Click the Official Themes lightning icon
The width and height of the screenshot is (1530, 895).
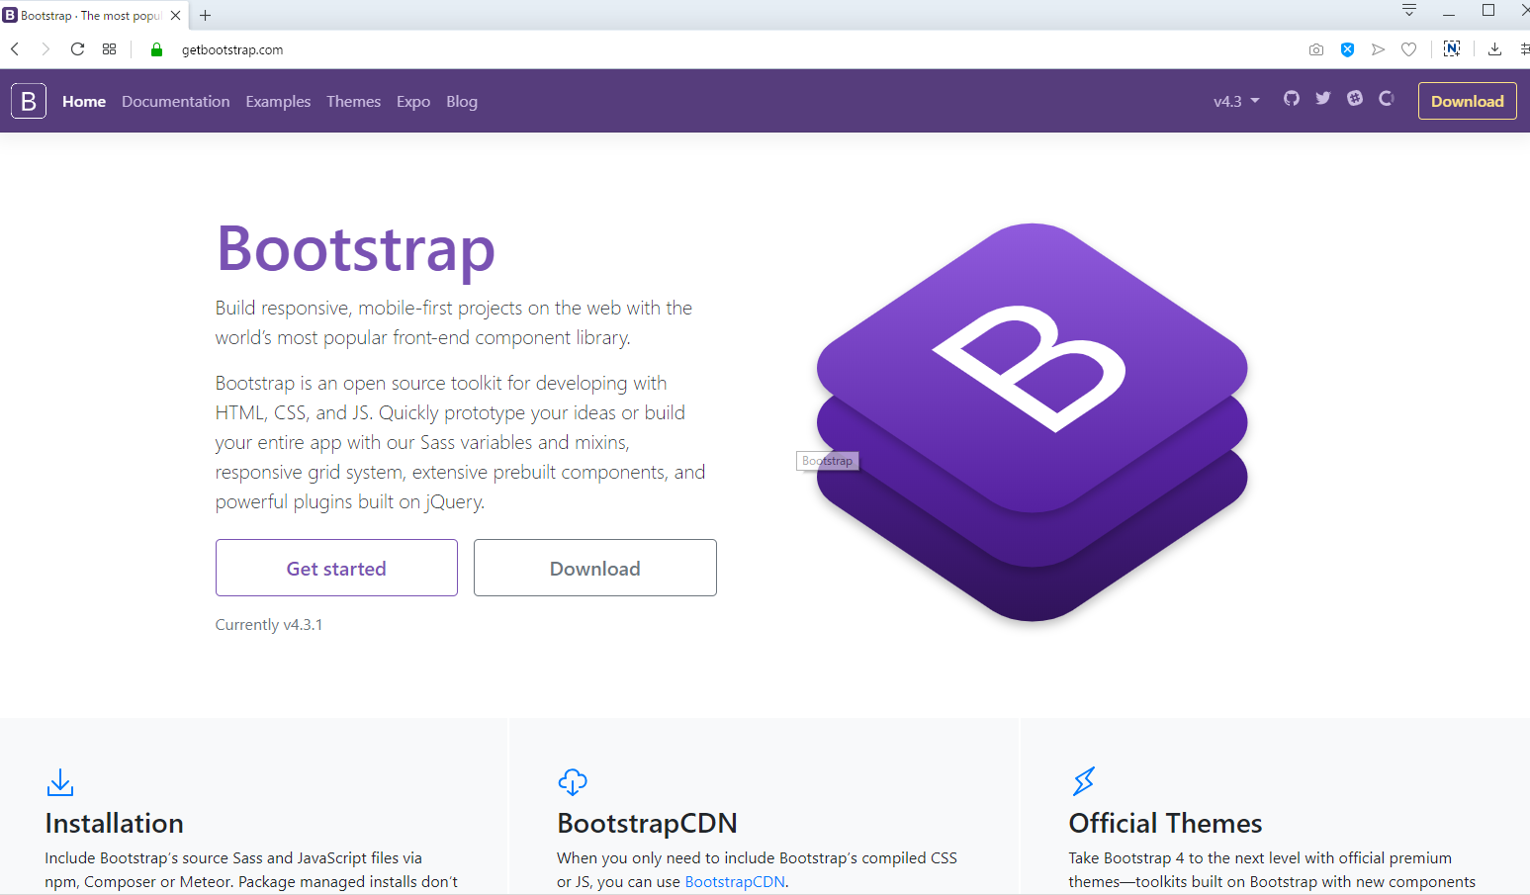(1084, 781)
